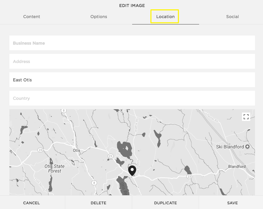Image resolution: width=263 pixels, height=209 pixels.
Task: Toggle fullscreen map view
Action: coord(246,117)
